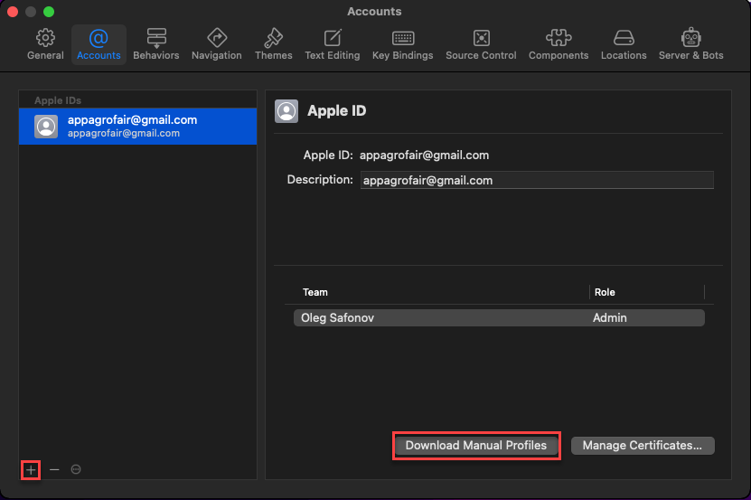Click the Admin role cell
The width and height of the screenshot is (751, 500).
pyautogui.click(x=610, y=318)
